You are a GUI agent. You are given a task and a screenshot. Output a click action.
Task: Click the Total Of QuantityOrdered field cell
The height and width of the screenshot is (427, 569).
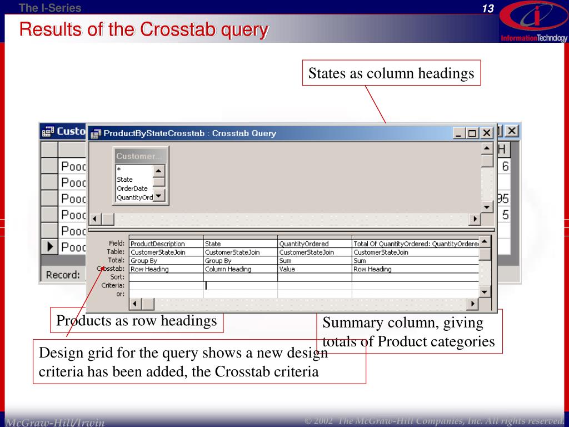pos(416,244)
